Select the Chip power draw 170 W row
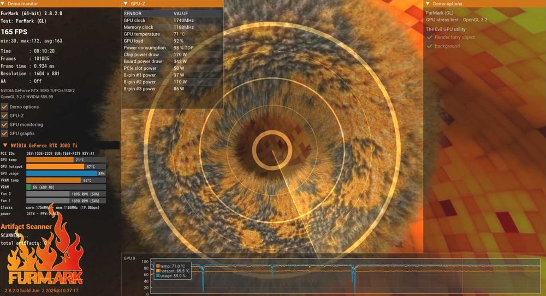 172,55
